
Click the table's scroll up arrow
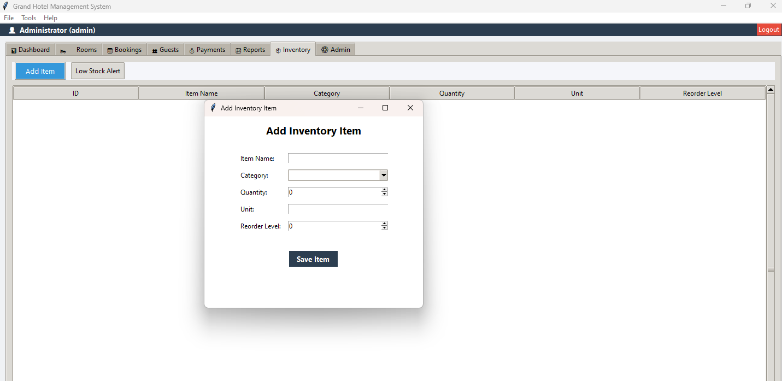tap(771, 90)
